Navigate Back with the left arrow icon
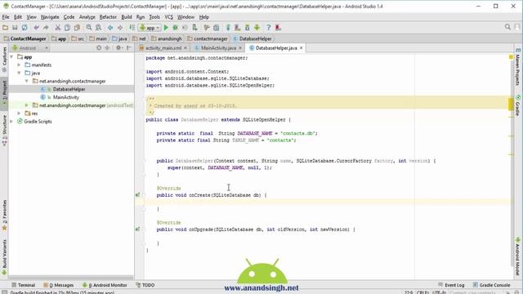Image resolution: width=523 pixels, height=294 pixels. point(110,28)
